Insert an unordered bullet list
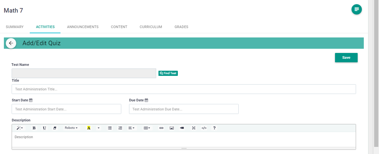The image size is (379, 154). point(110,128)
